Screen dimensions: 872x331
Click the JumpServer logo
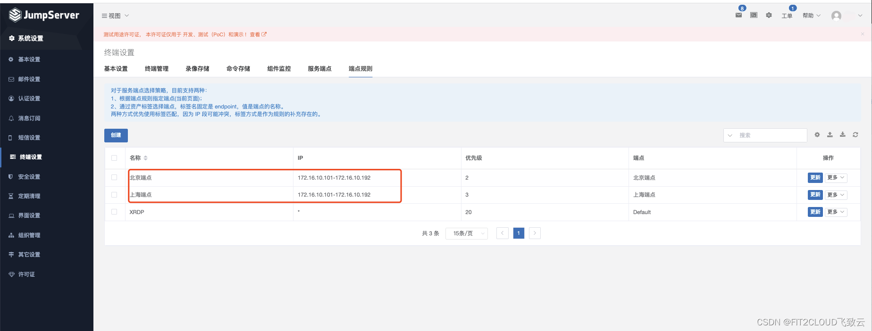tap(44, 15)
